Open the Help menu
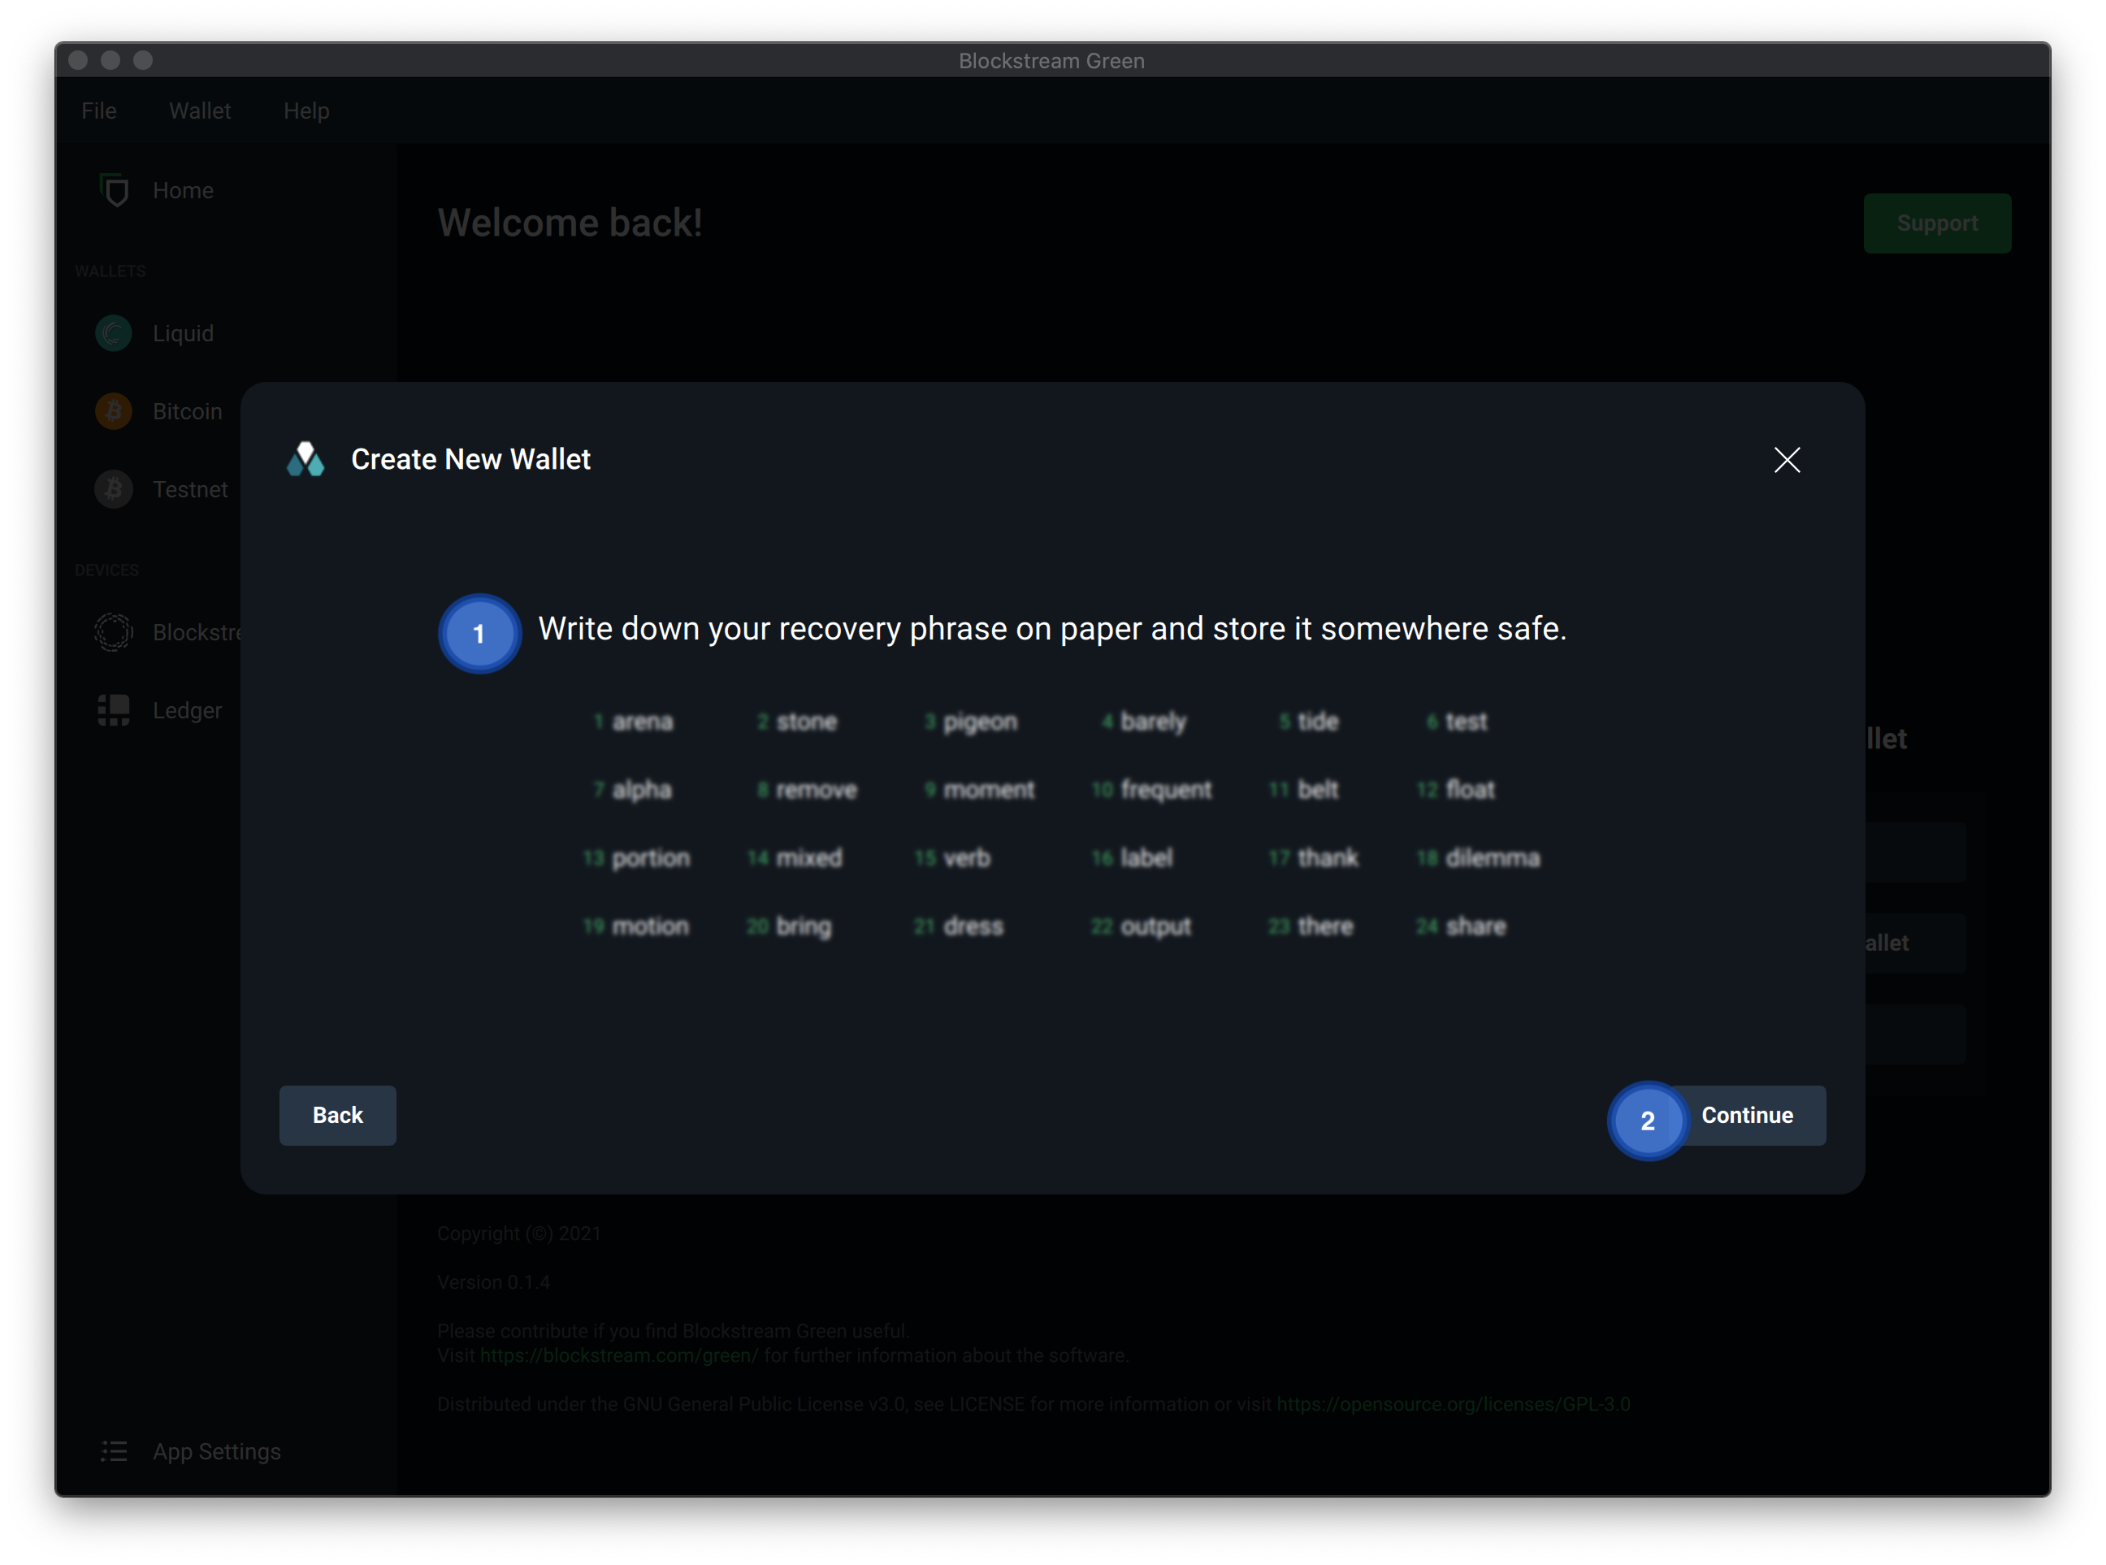The height and width of the screenshot is (1565, 2106). 306,111
